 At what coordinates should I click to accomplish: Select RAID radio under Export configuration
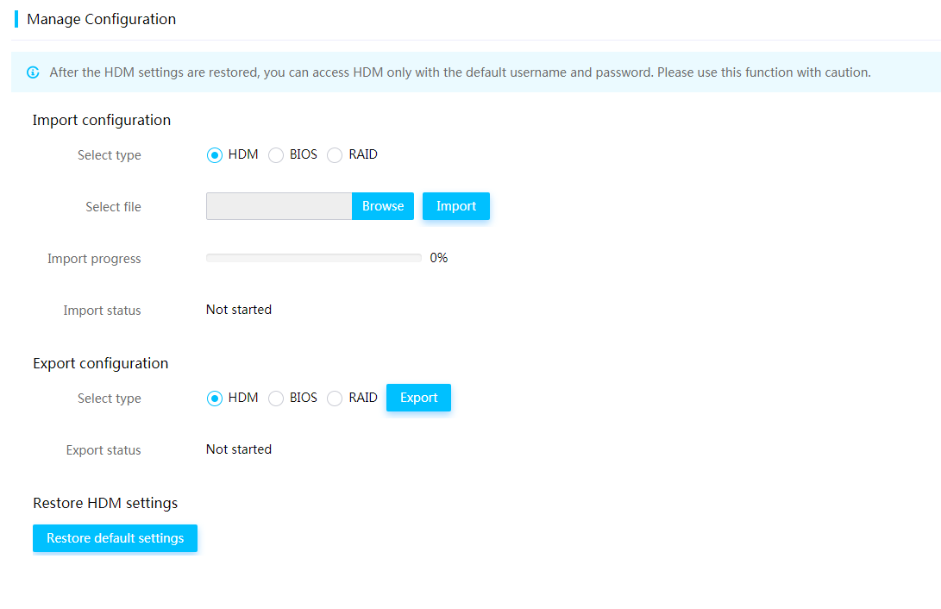(x=335, y=399)
